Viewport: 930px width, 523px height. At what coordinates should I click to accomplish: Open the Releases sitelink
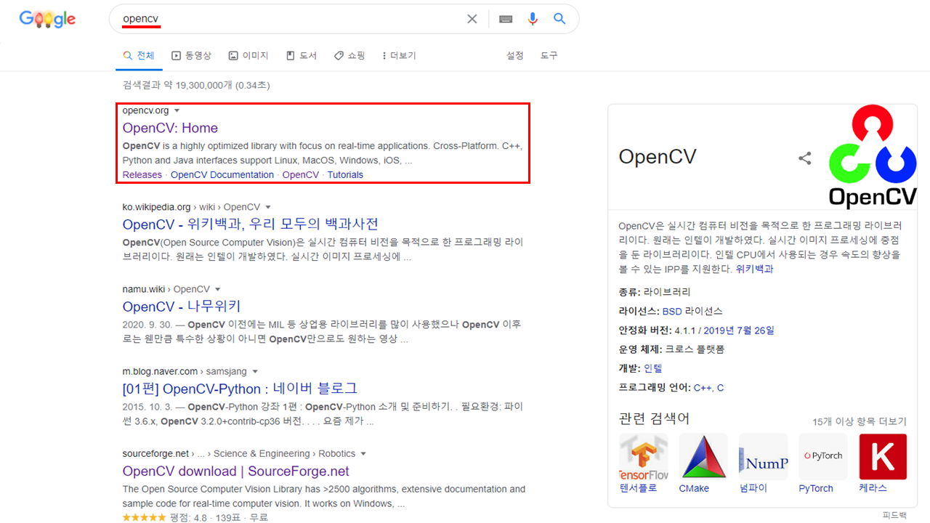tap(142, 175)
